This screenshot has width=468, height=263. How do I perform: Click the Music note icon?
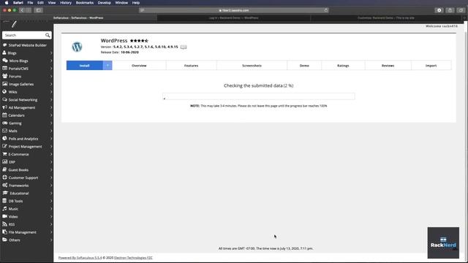(x=4, y=208)
